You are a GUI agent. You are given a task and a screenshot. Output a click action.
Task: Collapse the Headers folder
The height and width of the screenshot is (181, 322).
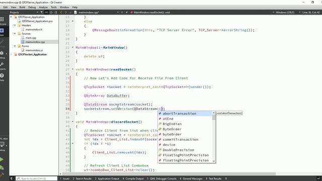click(15, 25)
